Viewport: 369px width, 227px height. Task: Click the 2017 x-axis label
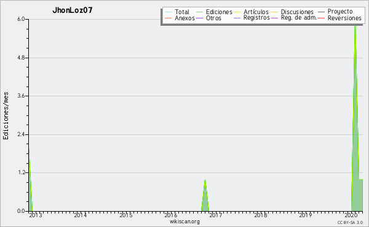click(x=216, y=215)
